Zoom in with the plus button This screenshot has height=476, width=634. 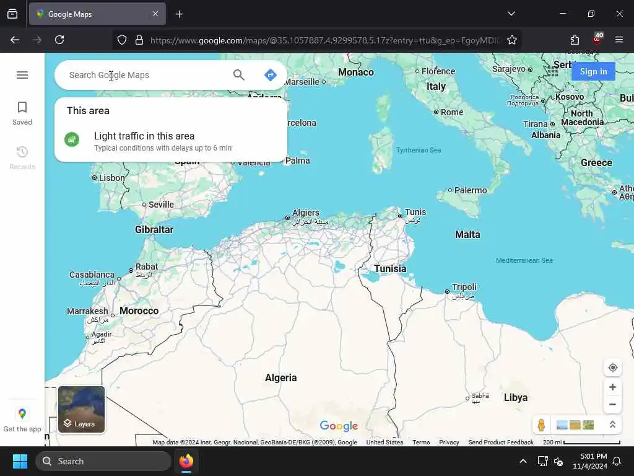coord(612,387)
